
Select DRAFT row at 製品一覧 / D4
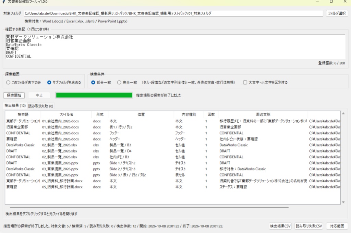[173, 151]
